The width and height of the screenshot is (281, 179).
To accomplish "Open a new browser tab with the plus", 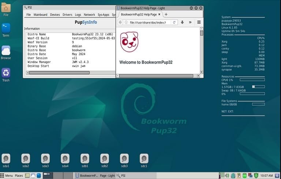I will pyautogui.click(x=166, y=15).
